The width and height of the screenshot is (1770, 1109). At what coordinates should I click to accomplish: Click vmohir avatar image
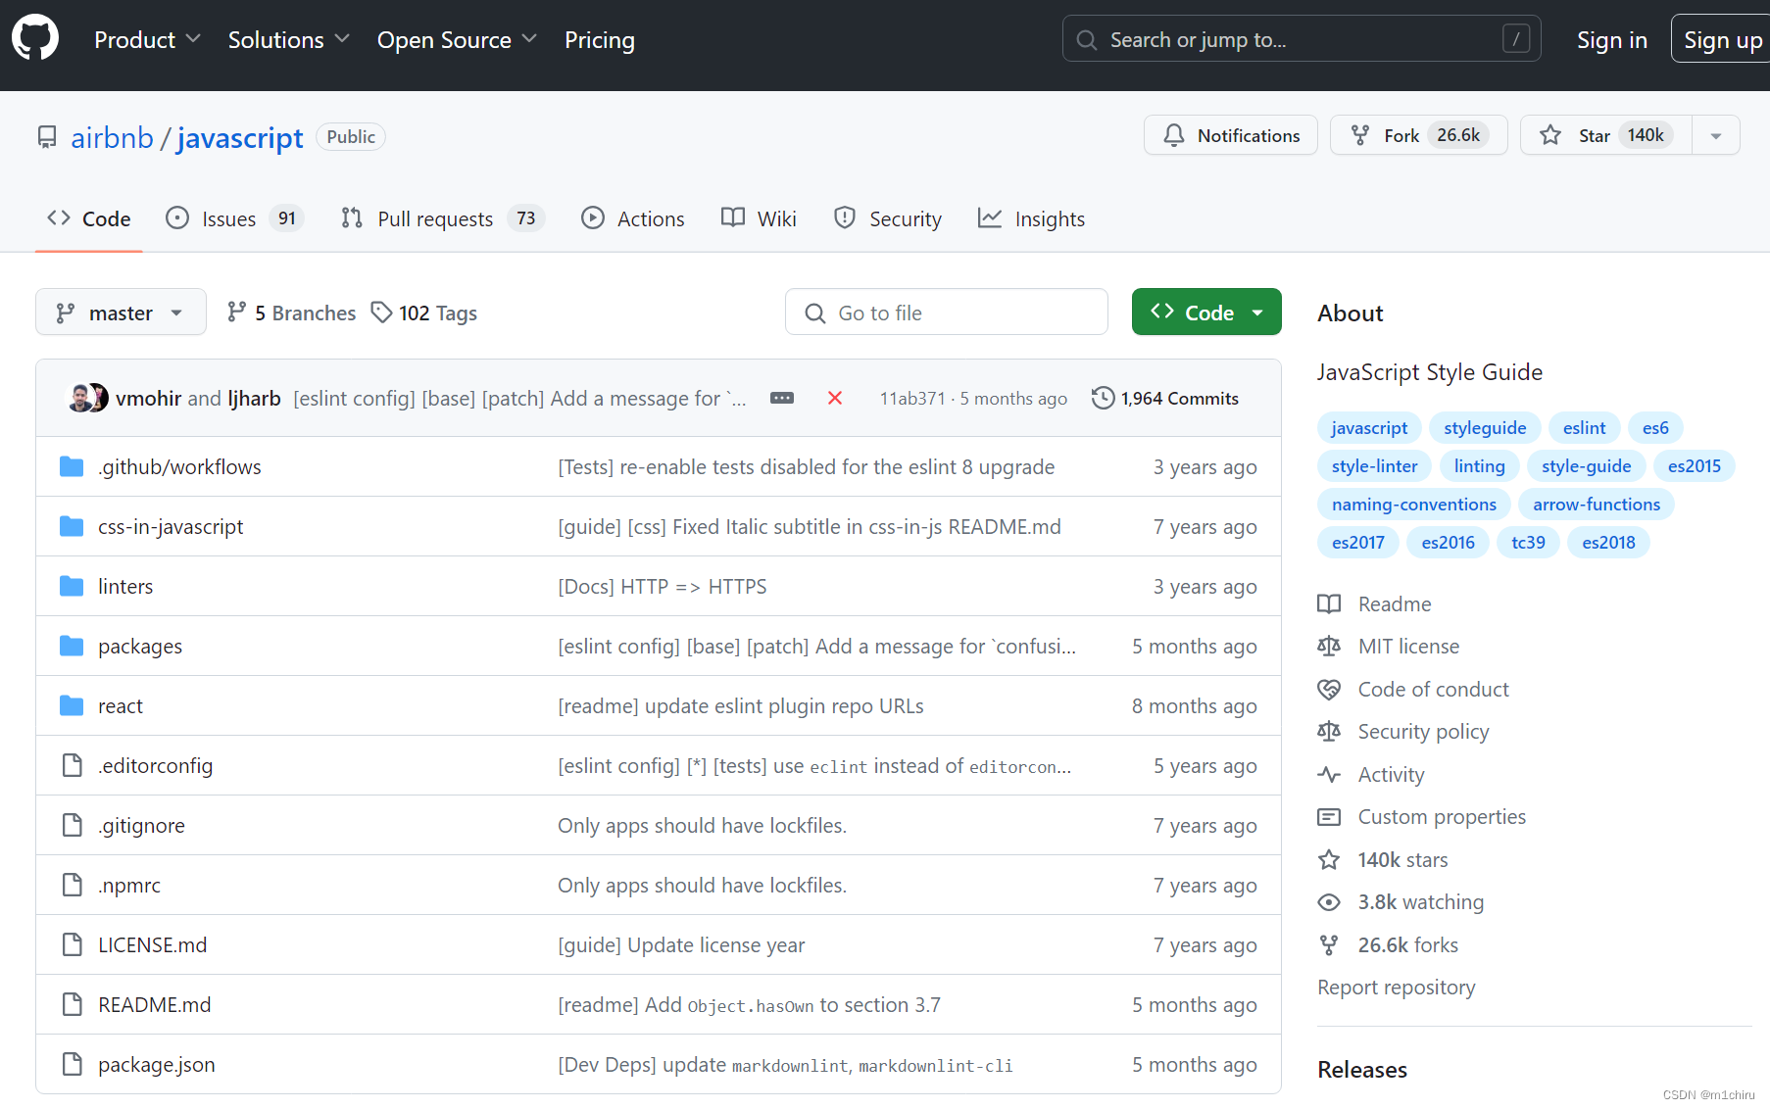pos(80,398)
